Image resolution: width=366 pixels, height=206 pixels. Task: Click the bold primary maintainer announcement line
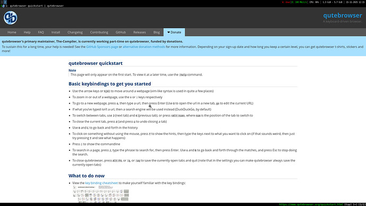point(92,41)
